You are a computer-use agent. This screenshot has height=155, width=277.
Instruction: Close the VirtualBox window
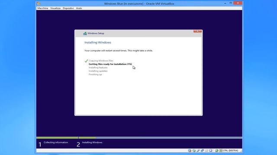coord(238,3)
